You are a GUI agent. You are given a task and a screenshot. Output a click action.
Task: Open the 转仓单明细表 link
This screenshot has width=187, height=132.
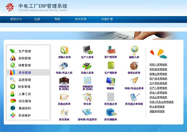(x=157, y=107)
